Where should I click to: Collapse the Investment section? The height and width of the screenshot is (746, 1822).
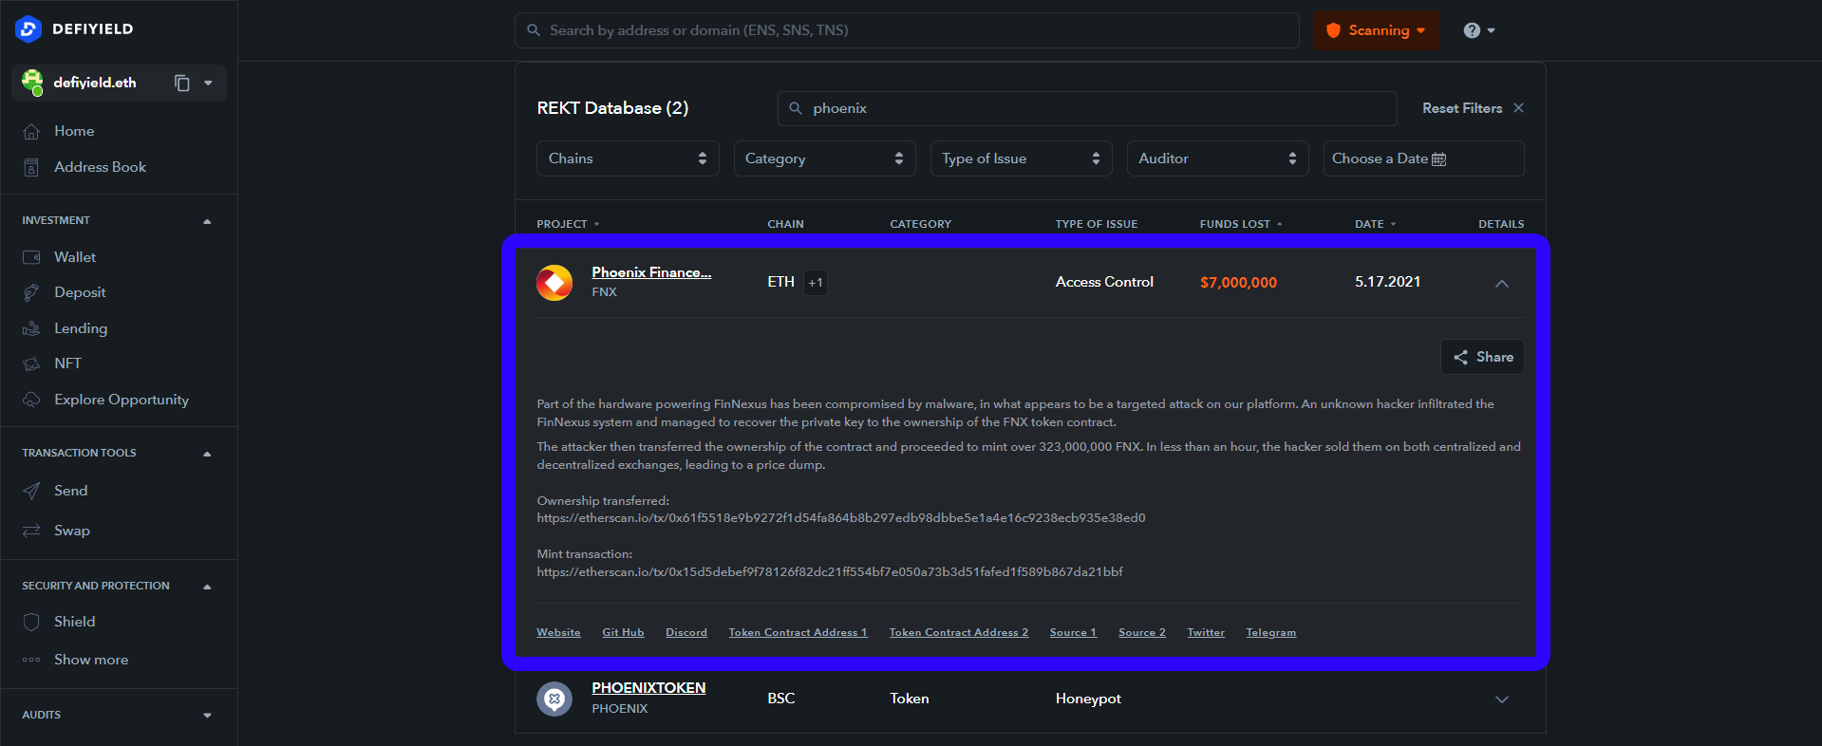pos(207,221)
